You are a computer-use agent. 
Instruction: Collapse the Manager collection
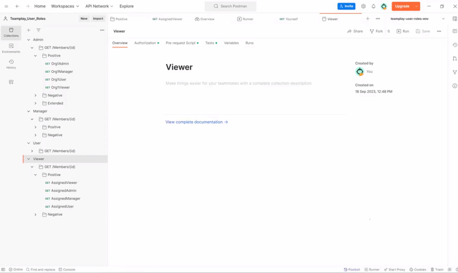click(28, 111)
